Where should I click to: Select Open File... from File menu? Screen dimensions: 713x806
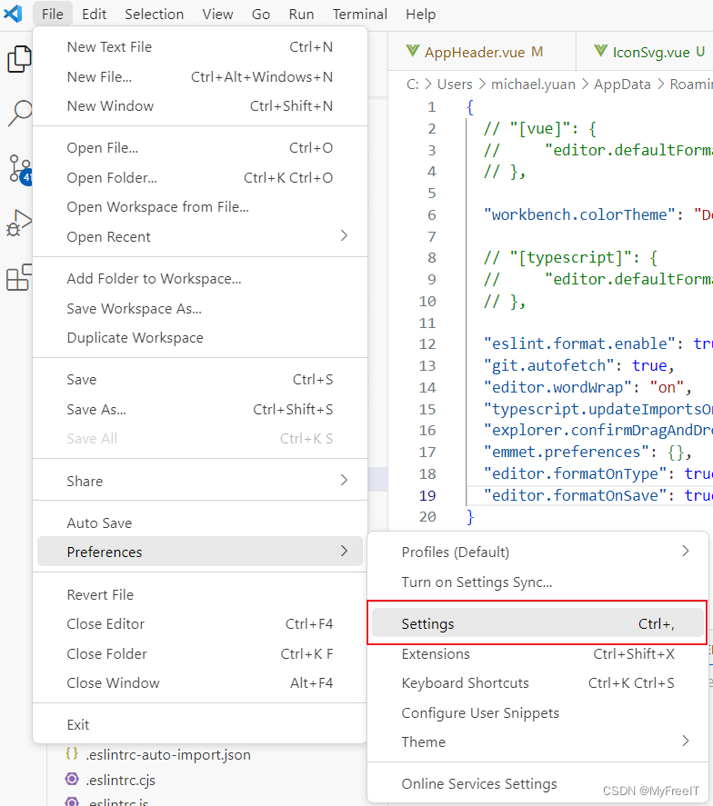[x=200, y=148]
